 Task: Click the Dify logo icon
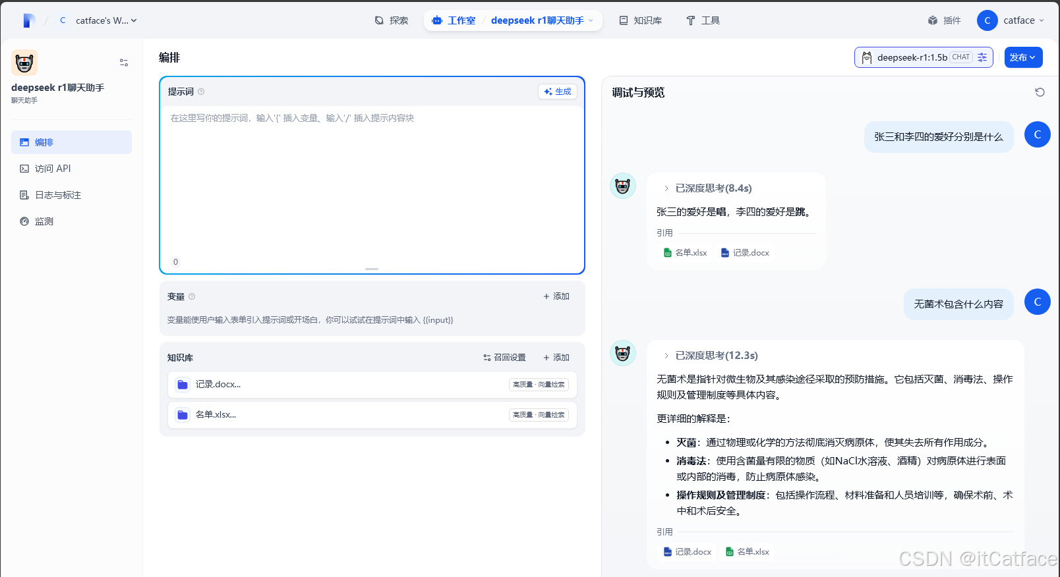28,20
